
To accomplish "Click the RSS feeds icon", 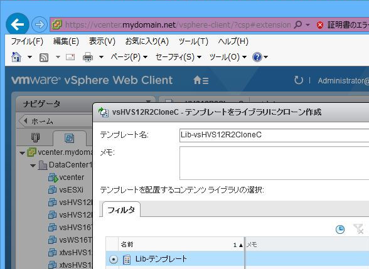I will (44, 57).
